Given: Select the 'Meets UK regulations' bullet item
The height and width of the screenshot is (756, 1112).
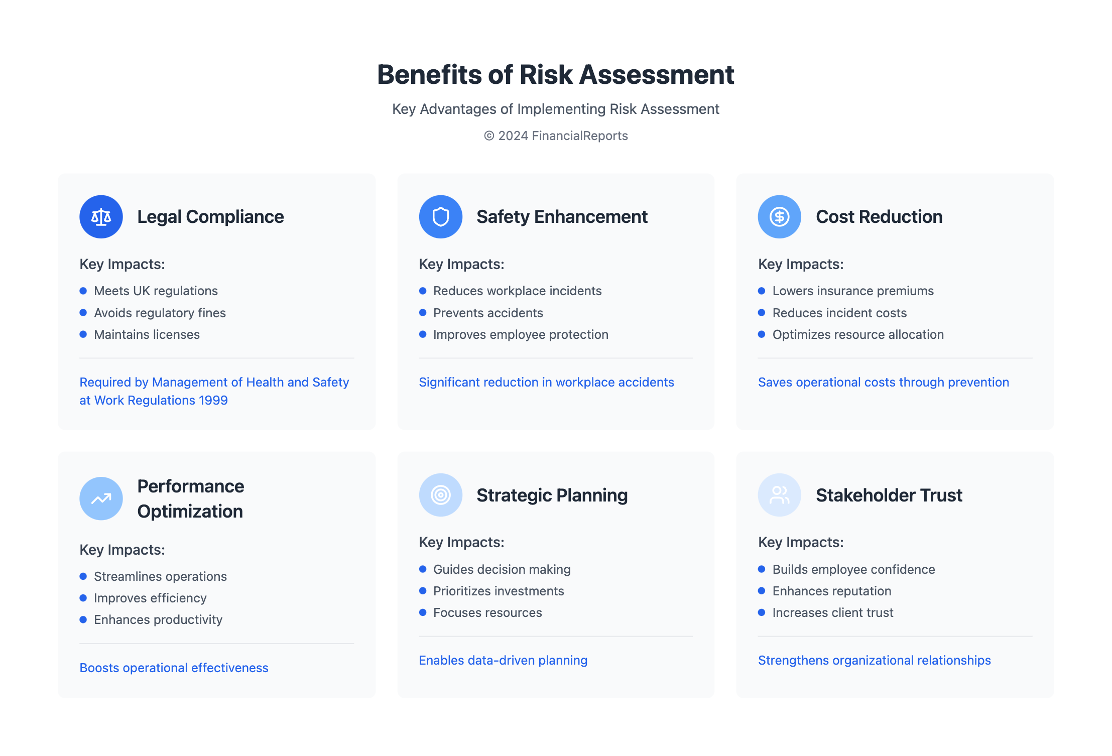Looking at the screenshot, I should (156, 291).
